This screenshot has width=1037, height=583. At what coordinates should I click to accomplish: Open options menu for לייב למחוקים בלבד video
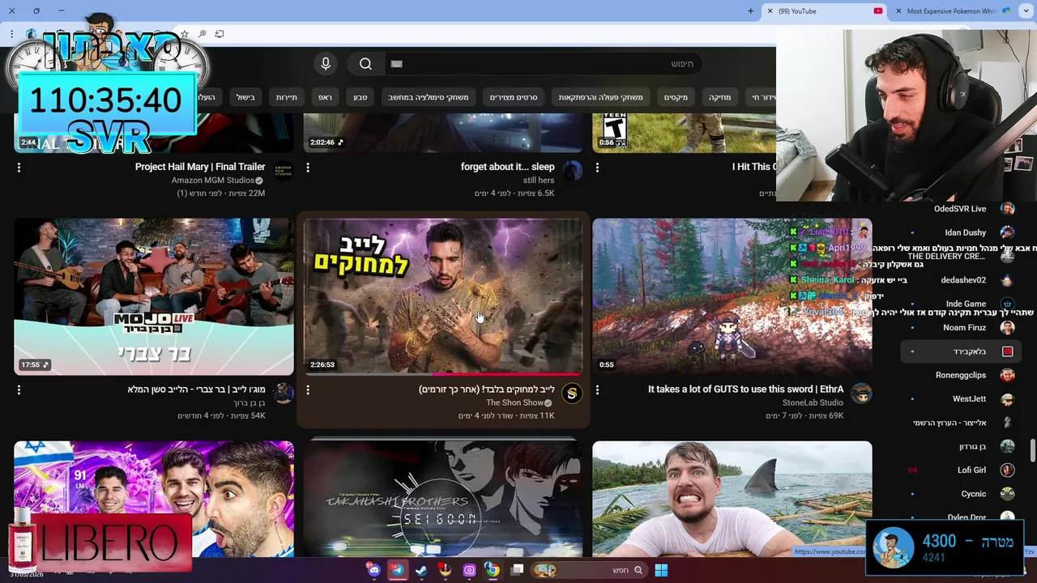click(x=308, y=390)
